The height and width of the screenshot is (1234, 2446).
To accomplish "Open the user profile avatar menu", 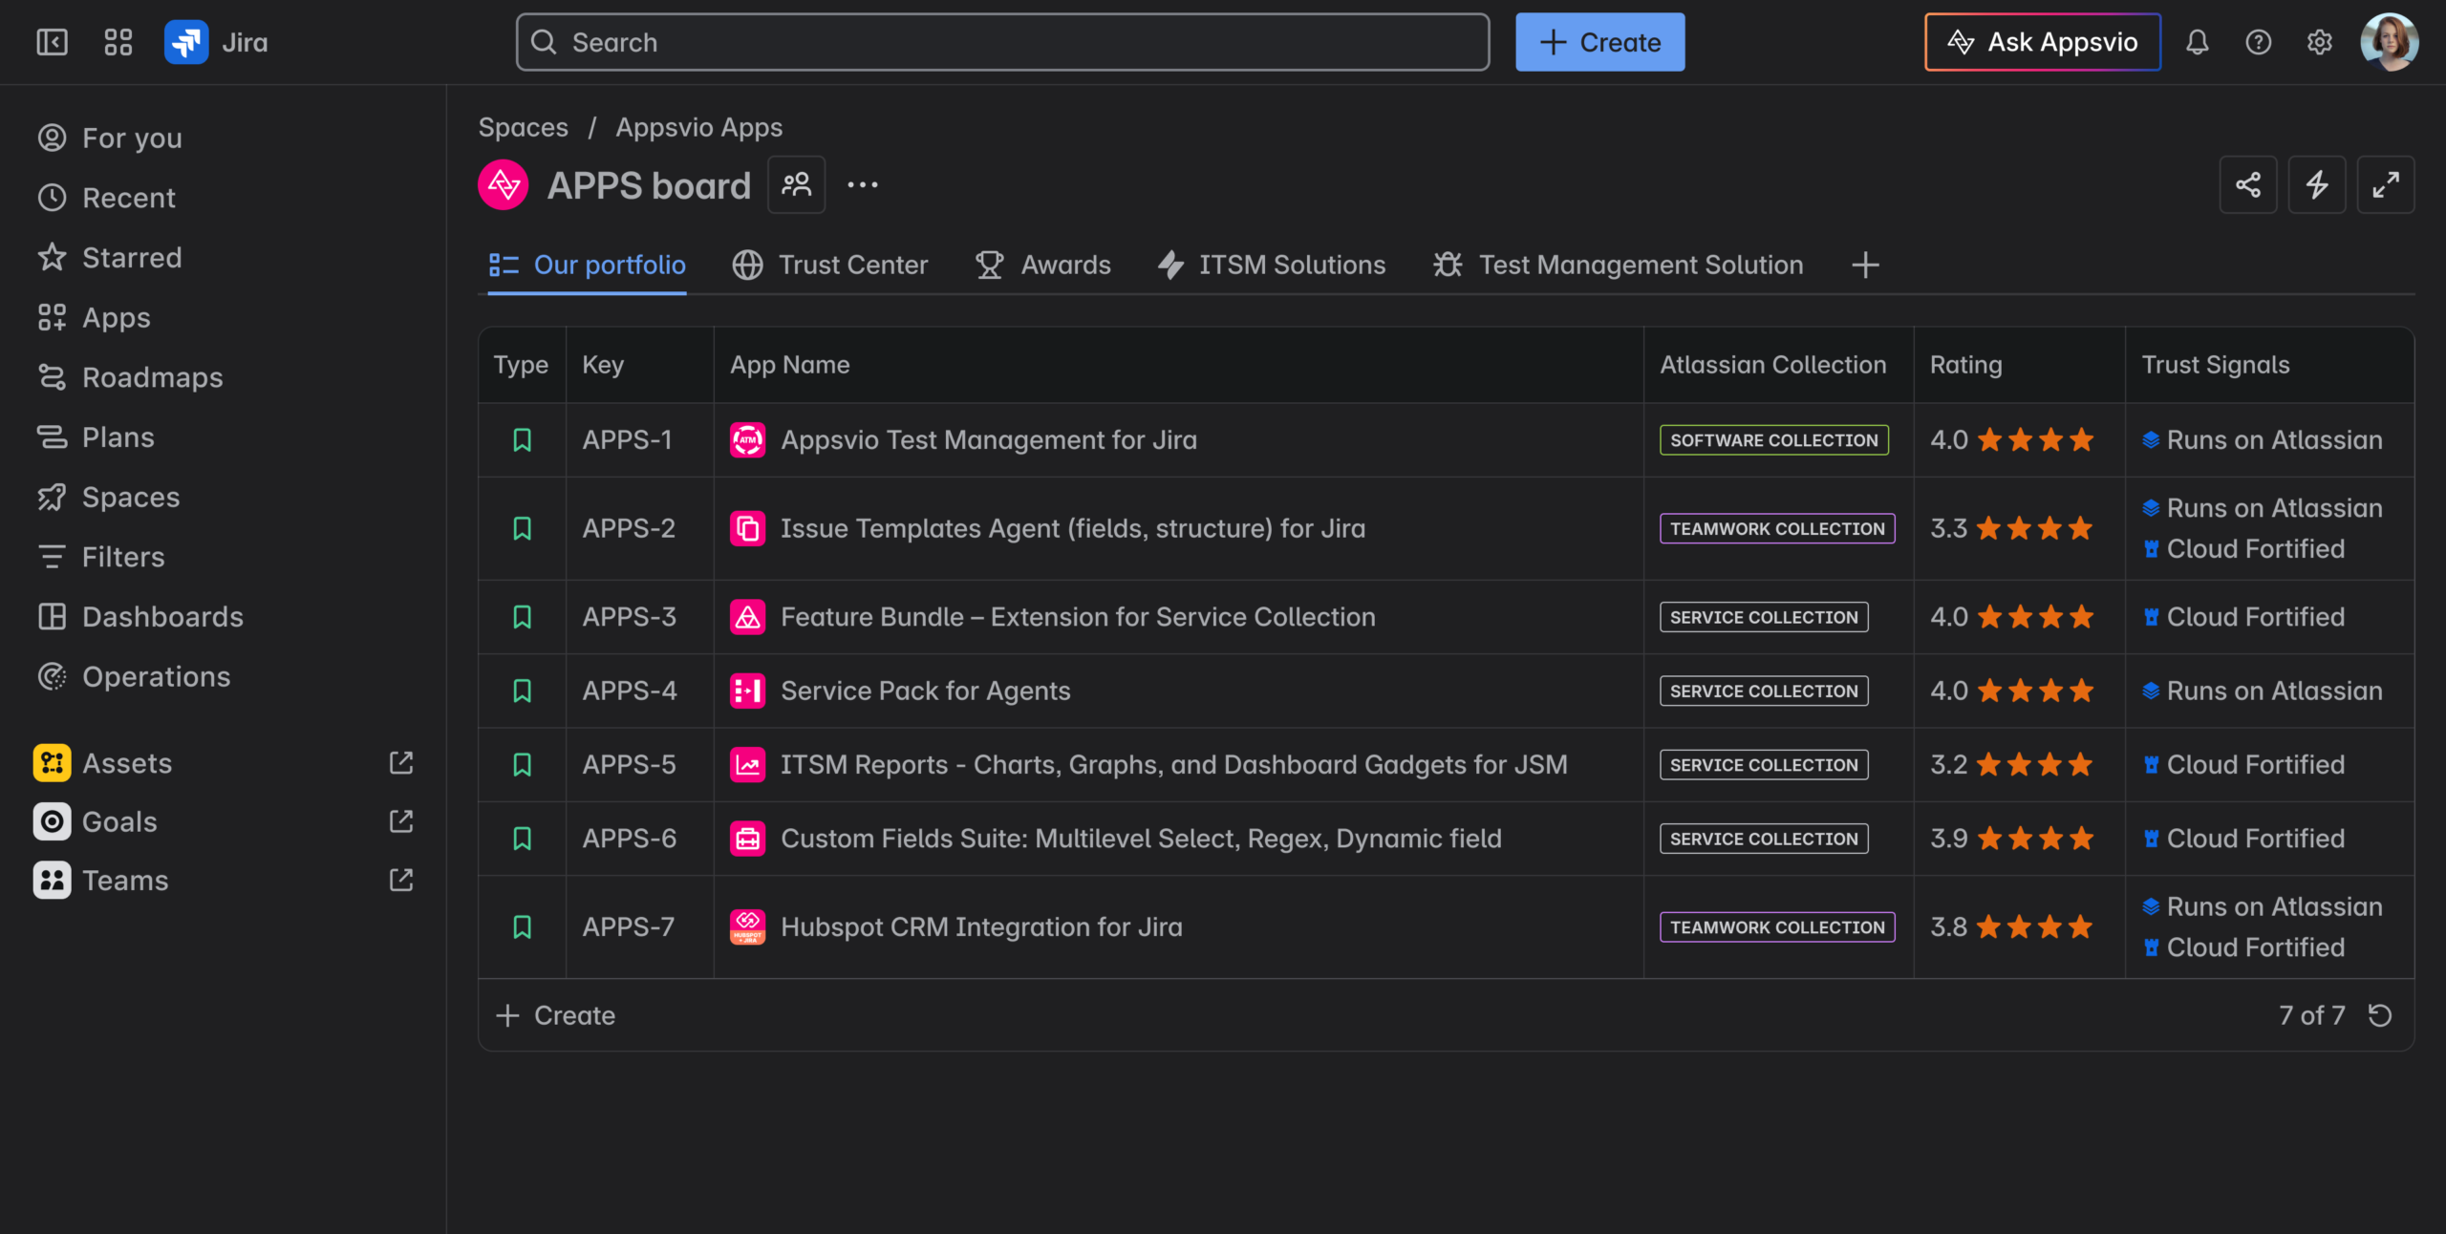I will point(2389,42).
